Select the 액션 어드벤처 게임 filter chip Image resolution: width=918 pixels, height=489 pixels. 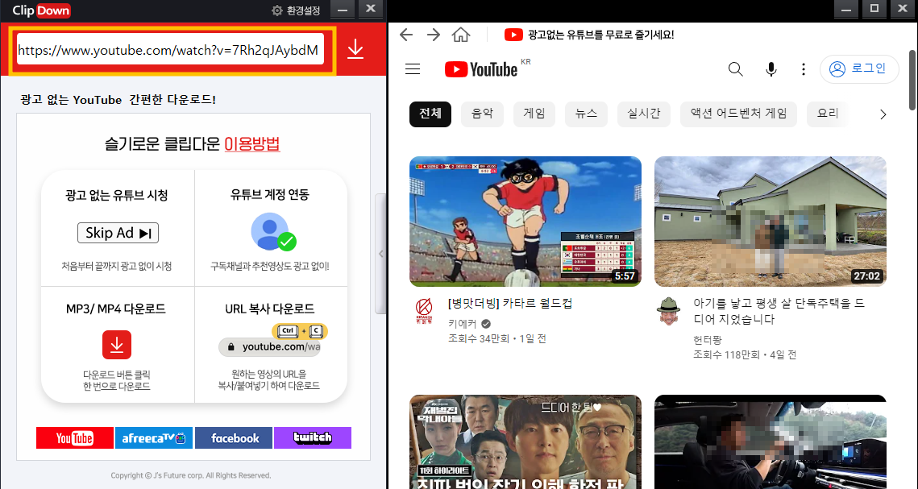click(738, 114)
